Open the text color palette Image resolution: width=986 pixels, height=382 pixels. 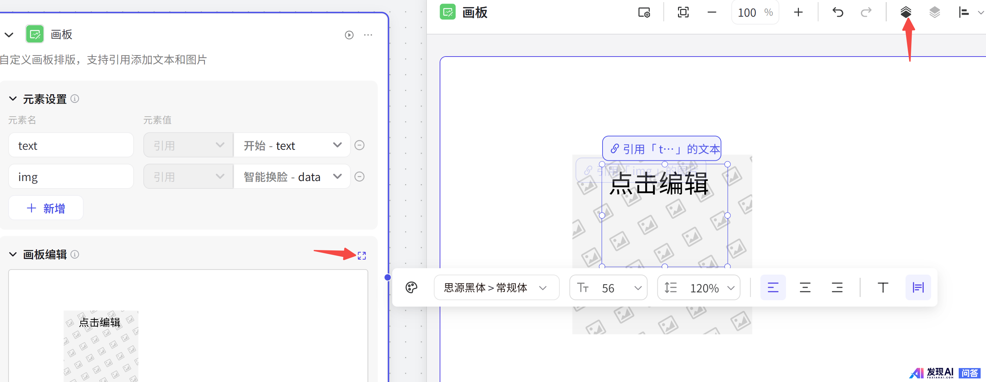pyautogui.click(x=411, y=287)
